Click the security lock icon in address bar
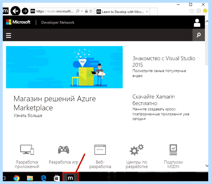Image resolution: width=211 pixels, height=184 pixels. 87,11
